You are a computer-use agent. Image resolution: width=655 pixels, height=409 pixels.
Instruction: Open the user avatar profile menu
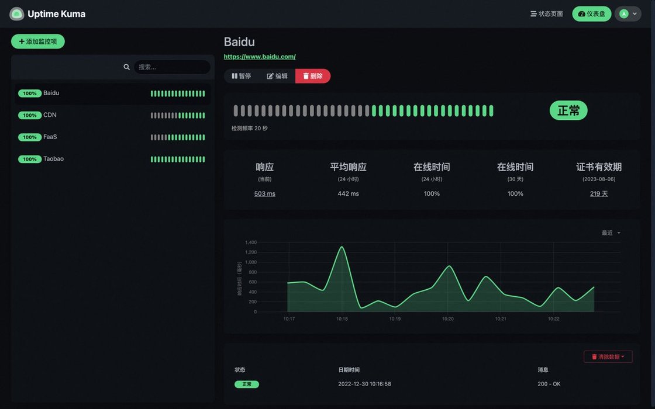coord(628,14)
